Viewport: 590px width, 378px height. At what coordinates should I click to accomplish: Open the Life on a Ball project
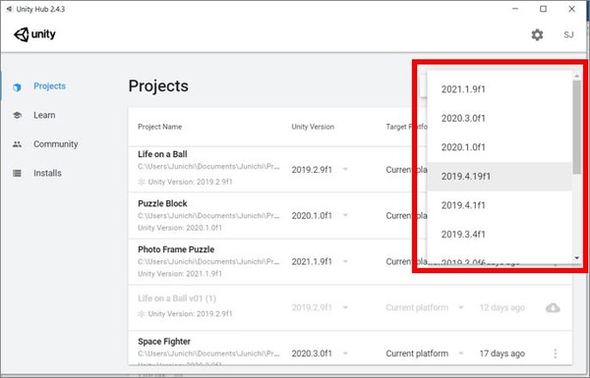(x=162, y=154)
